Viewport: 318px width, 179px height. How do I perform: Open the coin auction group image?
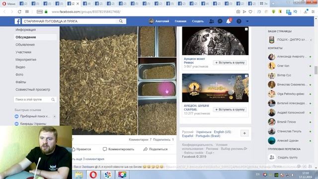click(215, 41)
